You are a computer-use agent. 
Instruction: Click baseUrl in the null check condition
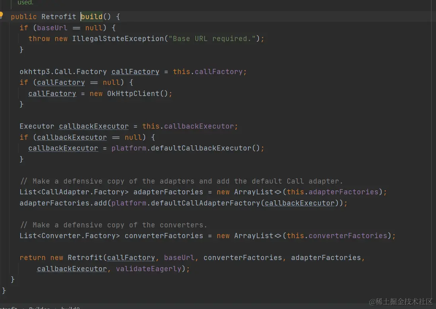point(52,28)
